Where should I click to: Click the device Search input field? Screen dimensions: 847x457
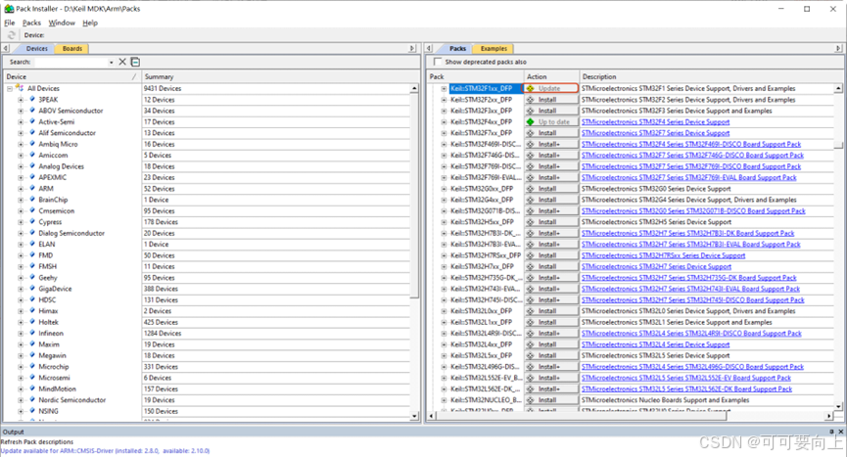[x=71, y=62]
